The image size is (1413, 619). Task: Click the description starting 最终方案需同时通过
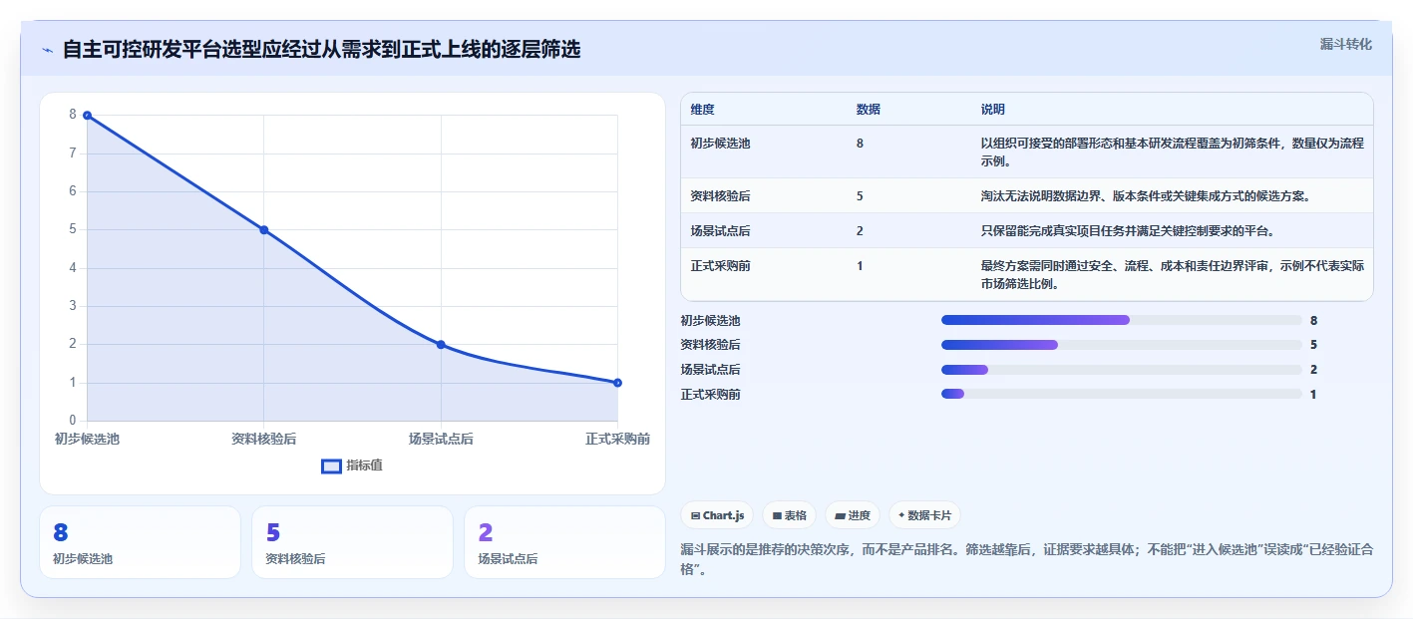1173,275
